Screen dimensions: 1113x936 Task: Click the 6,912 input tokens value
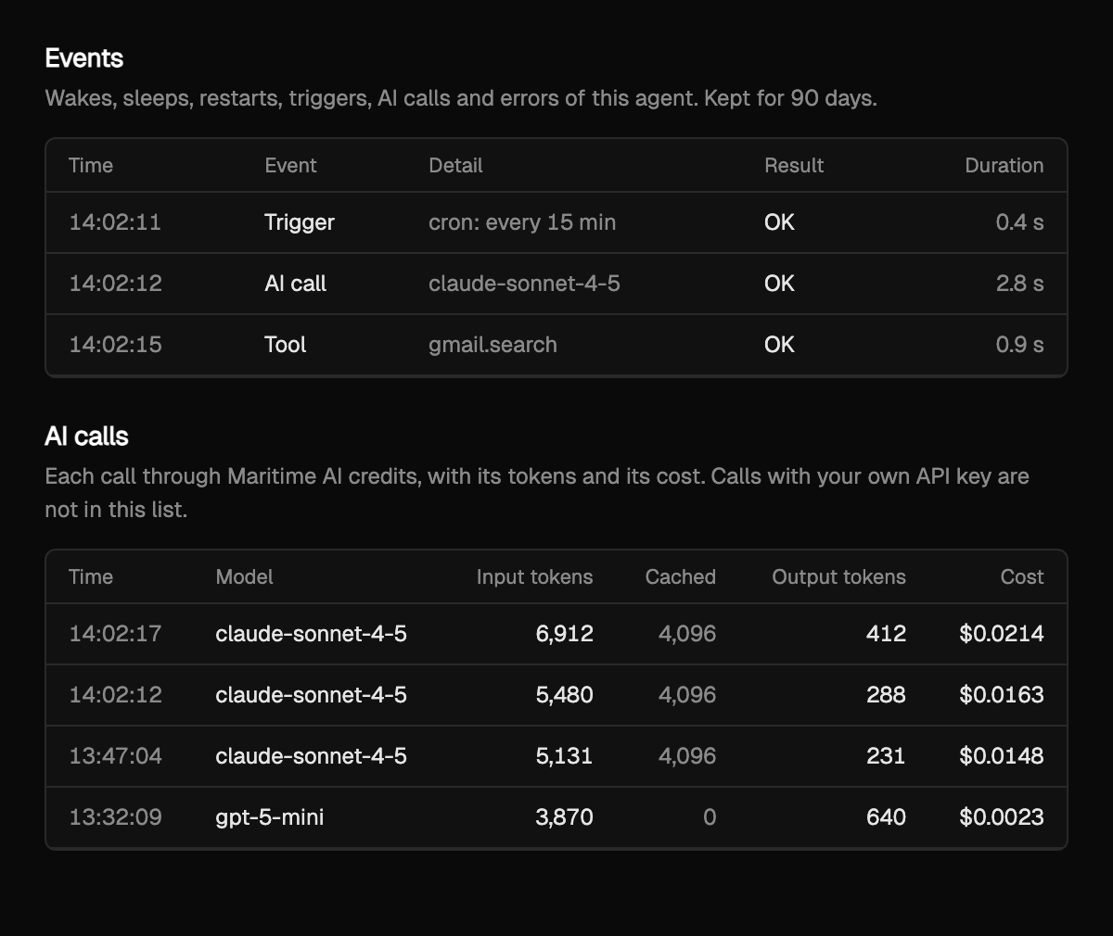(564, 634)
